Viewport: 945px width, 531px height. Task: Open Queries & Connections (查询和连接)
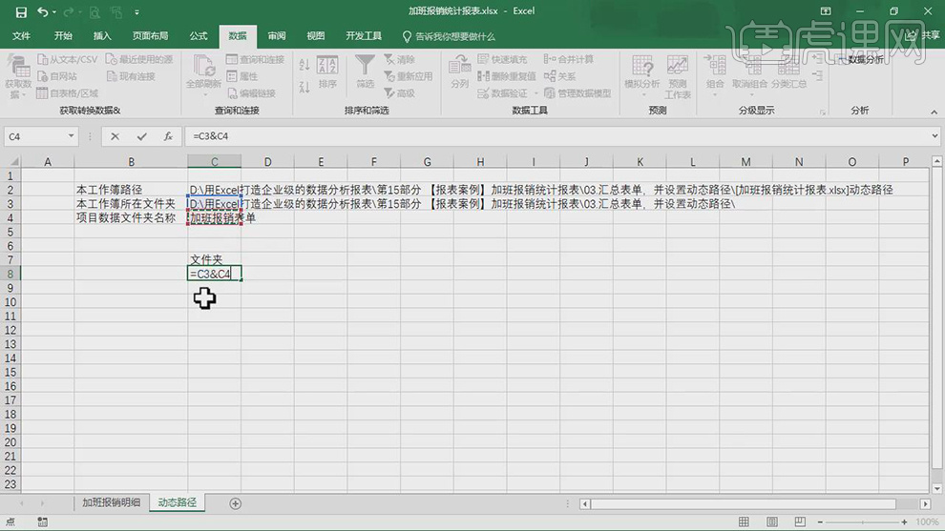[x=255, y=60]
